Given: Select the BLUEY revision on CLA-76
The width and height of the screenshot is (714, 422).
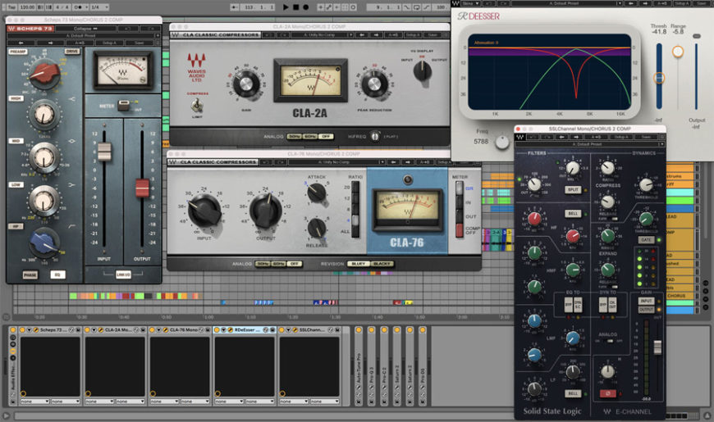Looking at the screenshot, I should pos(357,264).
